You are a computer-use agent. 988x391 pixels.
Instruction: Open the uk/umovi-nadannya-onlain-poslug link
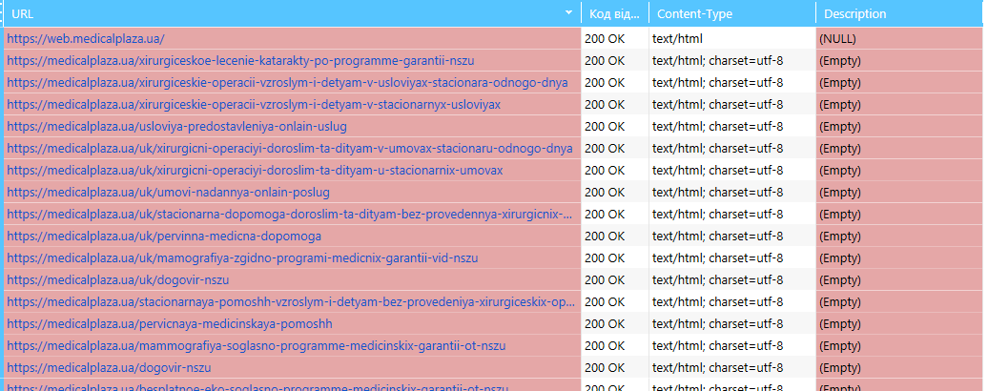point(168,192)
